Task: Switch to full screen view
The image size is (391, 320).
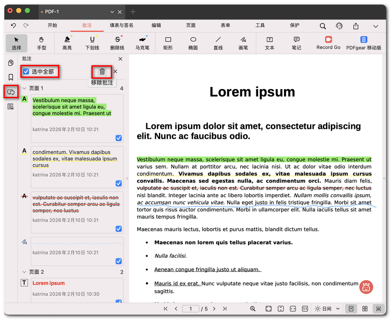Action: pyautogui.click(x=268, y=309)
